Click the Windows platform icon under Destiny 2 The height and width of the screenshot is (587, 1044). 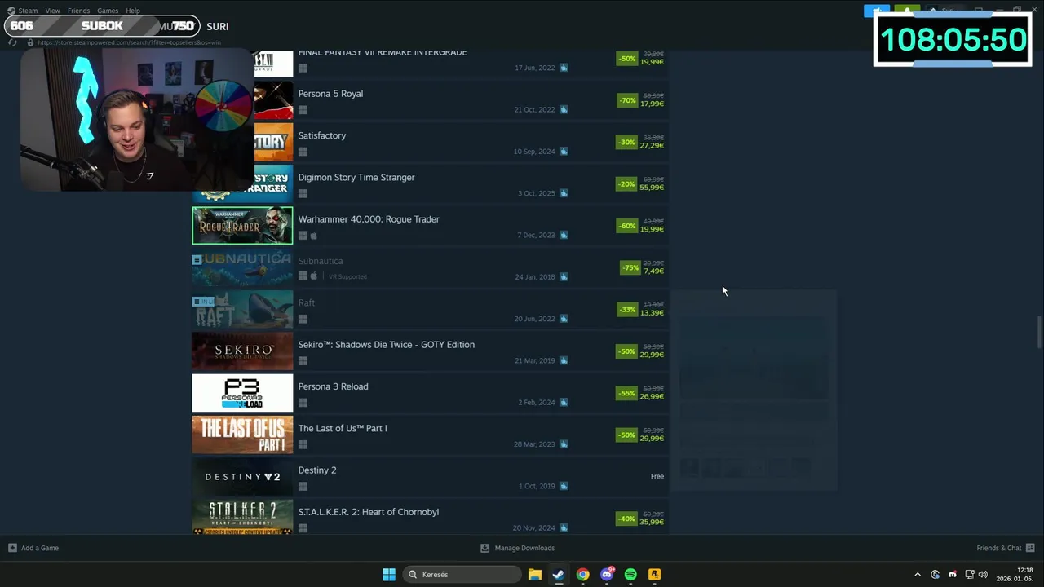(303, 487)
